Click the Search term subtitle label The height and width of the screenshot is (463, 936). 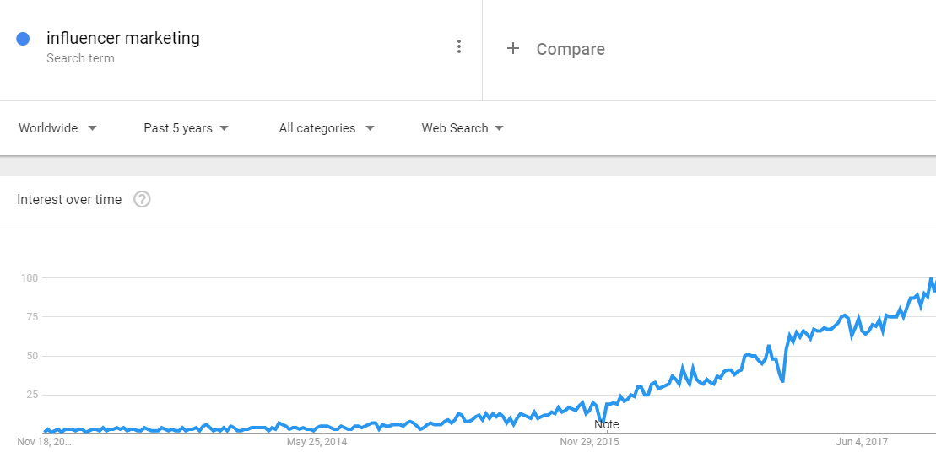coord(80,58)
